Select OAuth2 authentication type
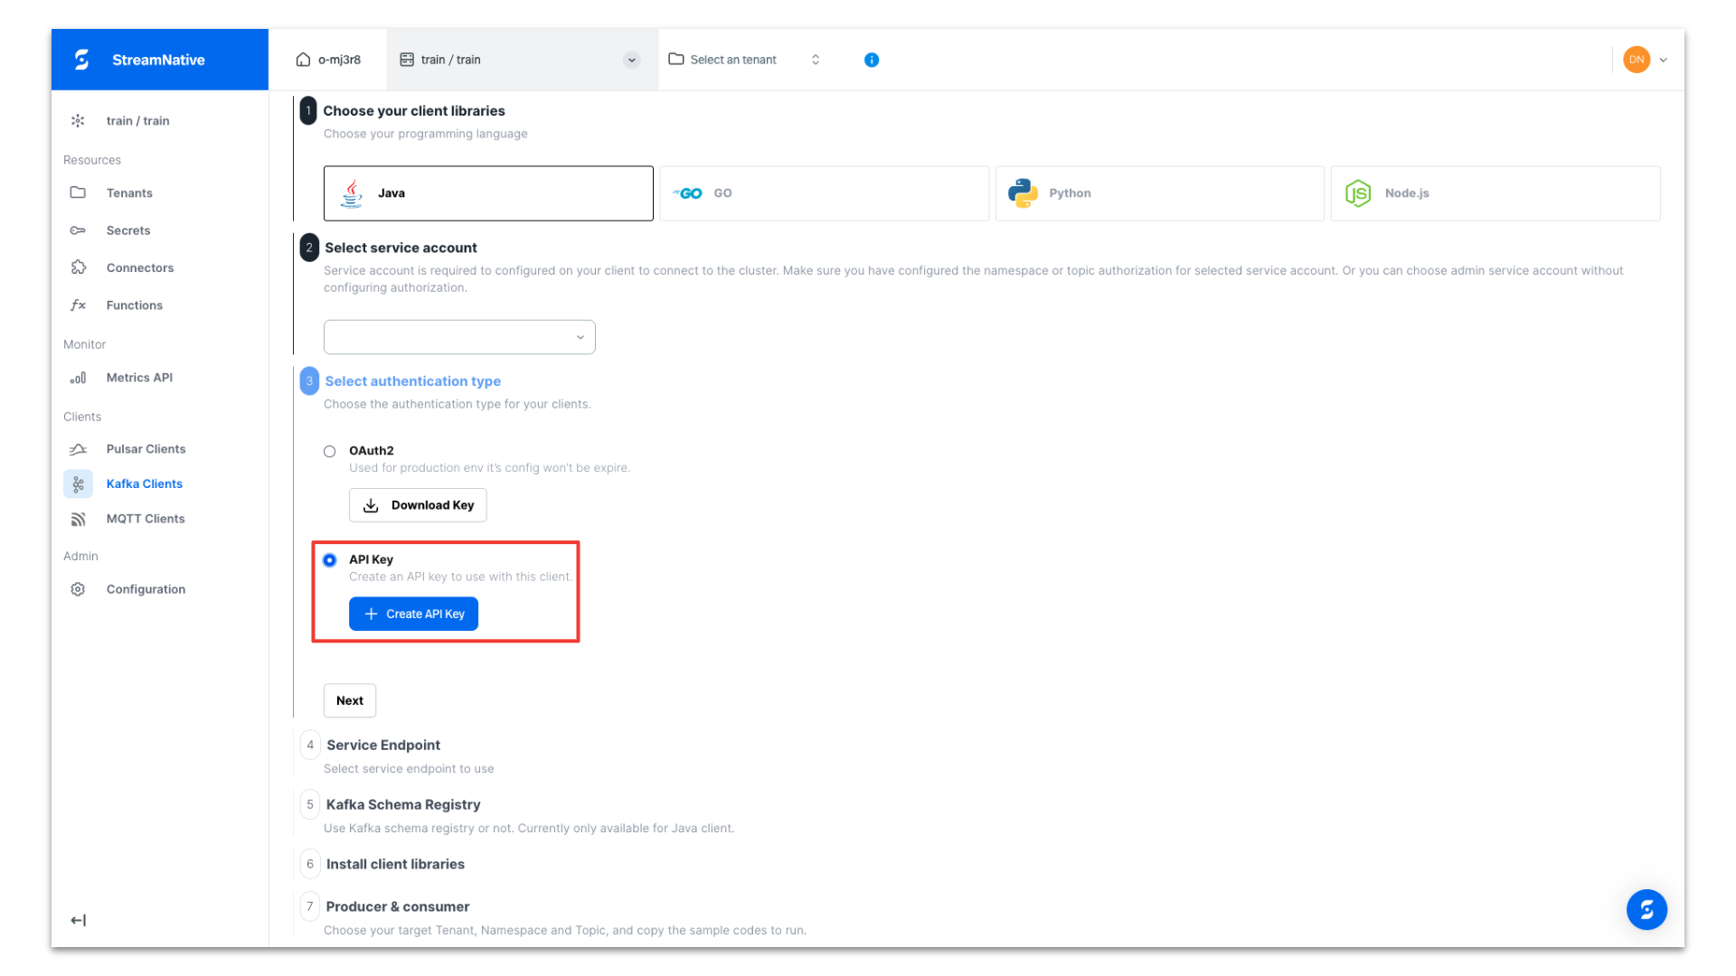Image resolution: width=1736 pixels, height=976 pixels. (x=329, y=450)
